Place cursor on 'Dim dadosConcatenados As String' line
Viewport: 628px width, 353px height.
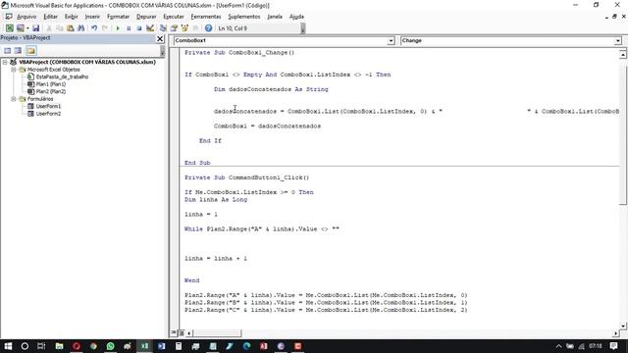(x=271, y=89)
